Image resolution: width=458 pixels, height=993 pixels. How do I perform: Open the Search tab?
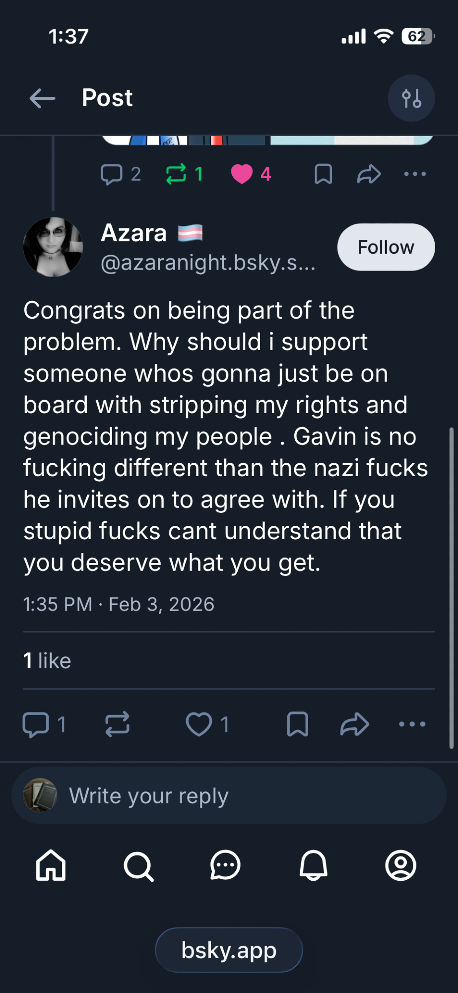pyautogui.click(x=138, y=865)
